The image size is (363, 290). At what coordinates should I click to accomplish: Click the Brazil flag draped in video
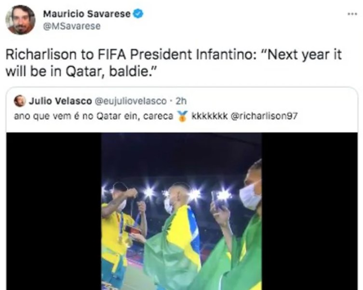point(174,246)
